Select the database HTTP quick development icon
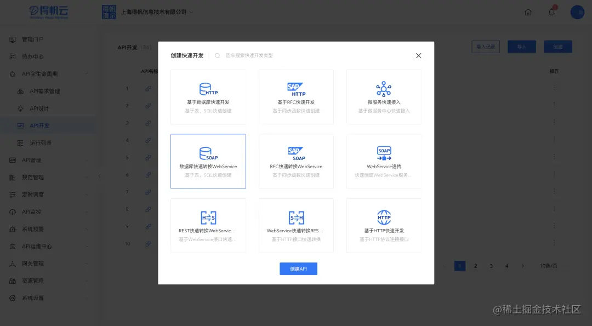This screenshot has height=326, width=592. [208, 89]
